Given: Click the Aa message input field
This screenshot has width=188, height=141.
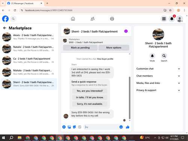Looking at the screenshot, I should [102, 127].
